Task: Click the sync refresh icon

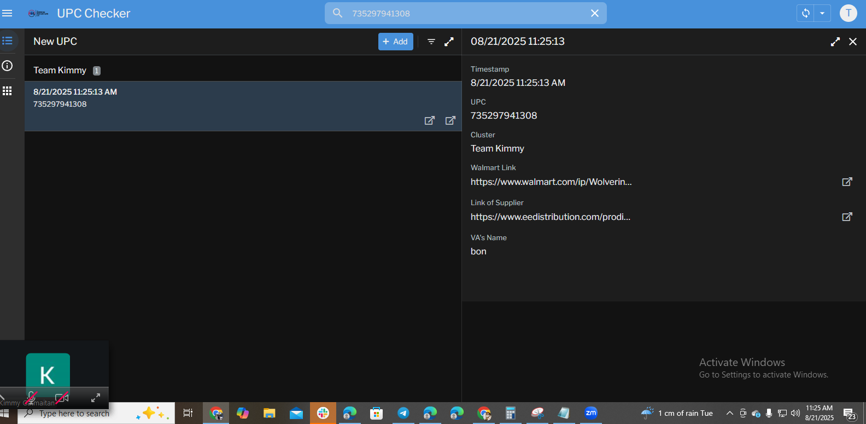Action: pyautogui.click(x=805, y=13)
